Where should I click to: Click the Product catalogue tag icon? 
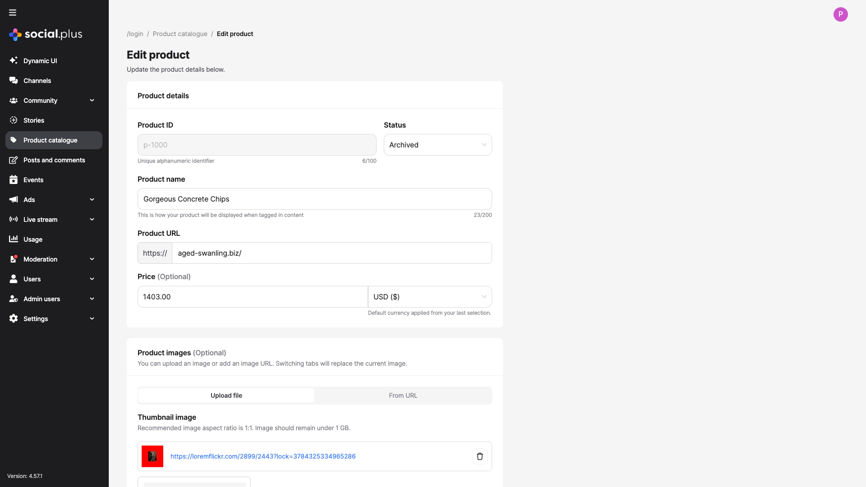[x=14, y=140]
